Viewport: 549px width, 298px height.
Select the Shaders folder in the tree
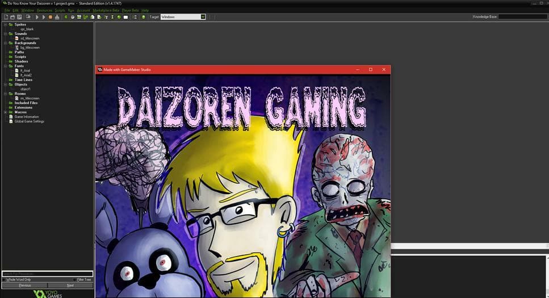click(x=22, y=61)
